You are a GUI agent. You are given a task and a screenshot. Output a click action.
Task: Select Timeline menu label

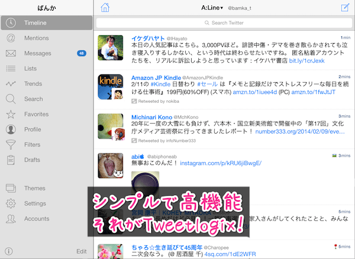[35, 23]
